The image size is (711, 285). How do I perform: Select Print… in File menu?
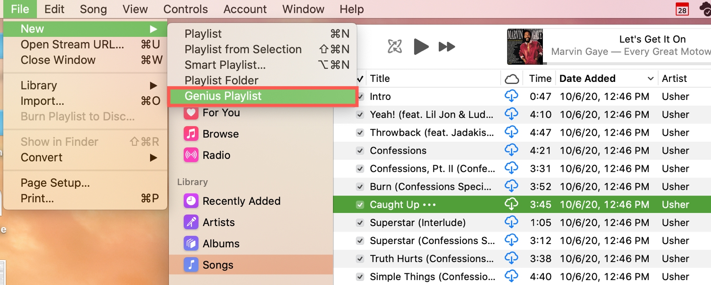tap(85, 198)
